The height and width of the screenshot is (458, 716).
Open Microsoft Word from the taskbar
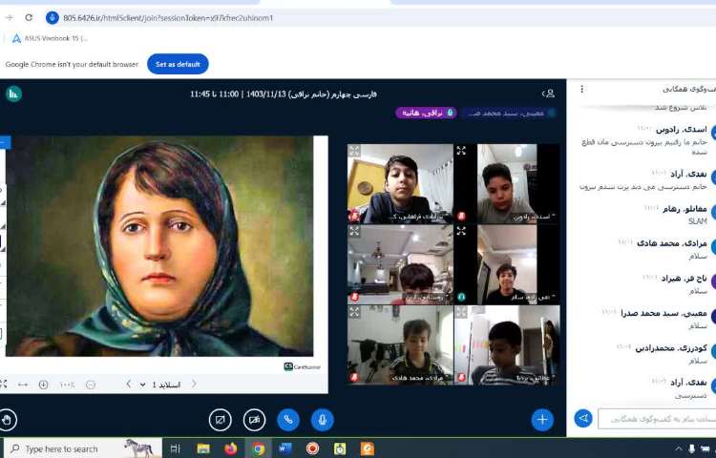285,448
